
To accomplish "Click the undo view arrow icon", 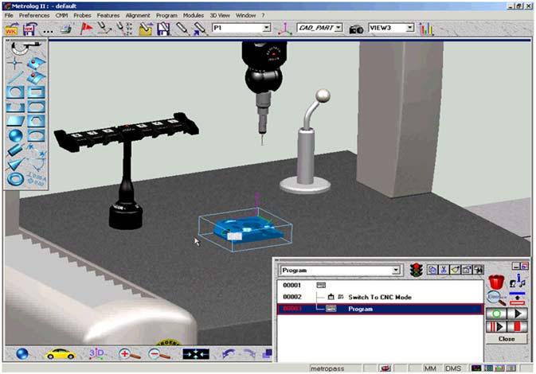I will click(229, 354).
